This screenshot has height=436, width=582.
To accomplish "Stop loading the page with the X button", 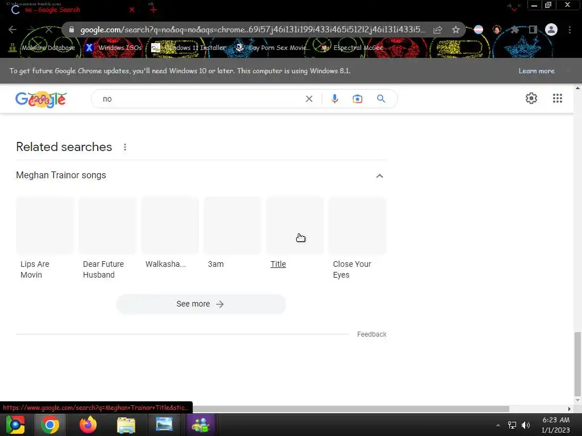I will 49,30.
